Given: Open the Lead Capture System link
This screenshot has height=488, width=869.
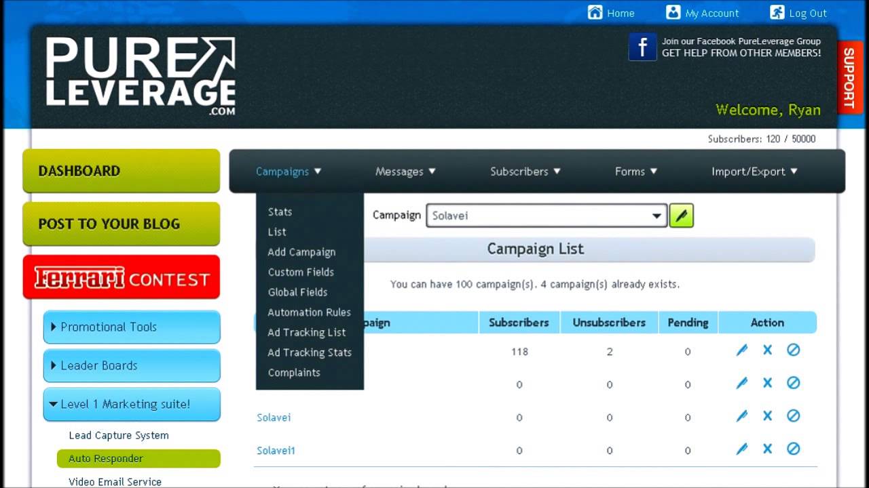Looking at the screenshot, I should pos(119,435).
